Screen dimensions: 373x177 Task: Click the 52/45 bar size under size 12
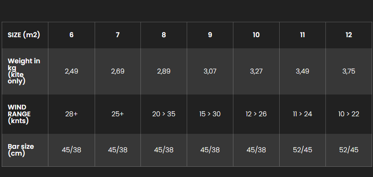point(349,150)
